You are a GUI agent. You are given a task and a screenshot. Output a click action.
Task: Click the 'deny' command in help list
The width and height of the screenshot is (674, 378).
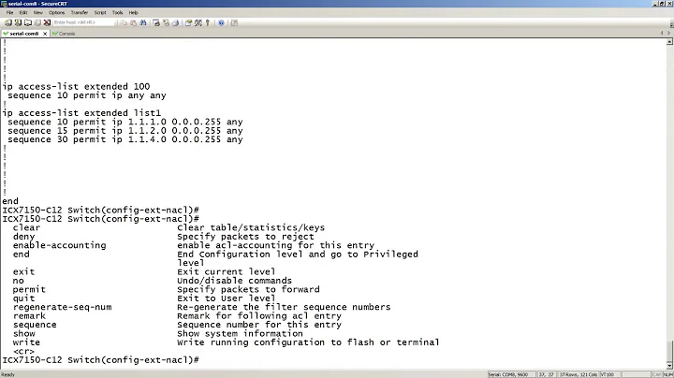click(23, 237)
